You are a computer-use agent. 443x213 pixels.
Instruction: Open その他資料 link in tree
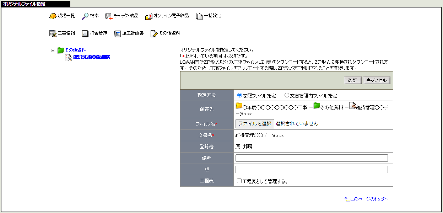pyautogui.click(x=75, y=50)
